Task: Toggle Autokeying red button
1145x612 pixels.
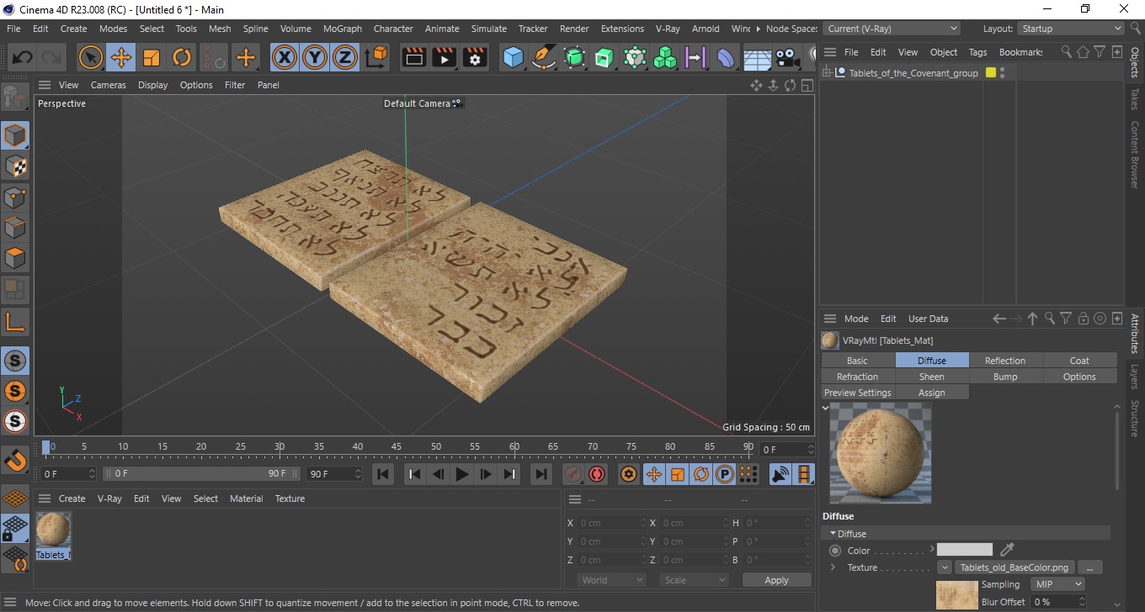Action: point(597,474)
